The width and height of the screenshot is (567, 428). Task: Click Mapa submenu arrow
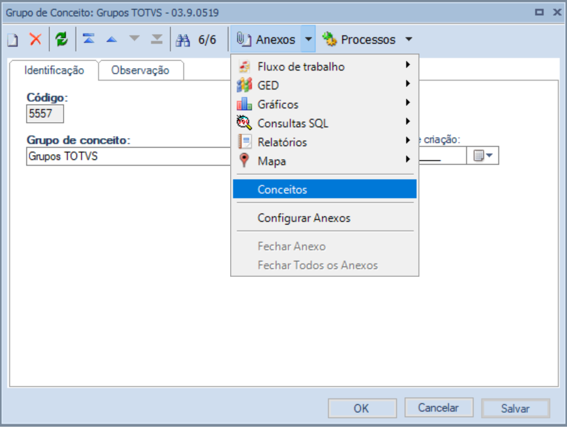(408, 159)
